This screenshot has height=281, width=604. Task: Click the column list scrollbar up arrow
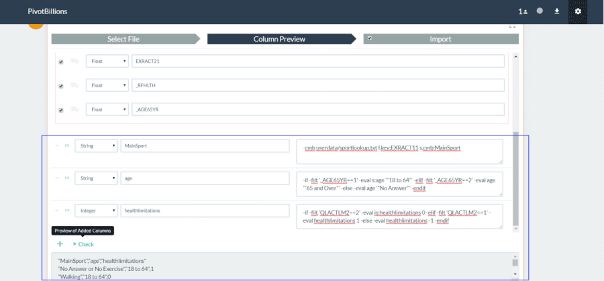point(516,56)
